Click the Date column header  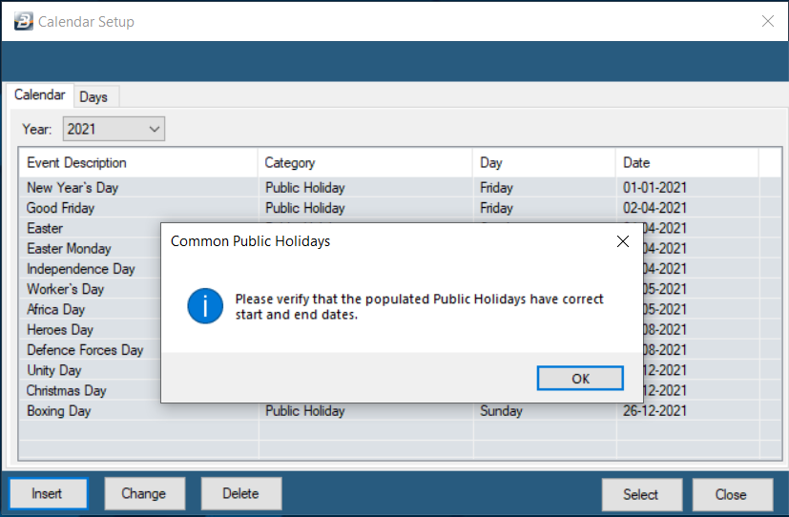(687, 162)
